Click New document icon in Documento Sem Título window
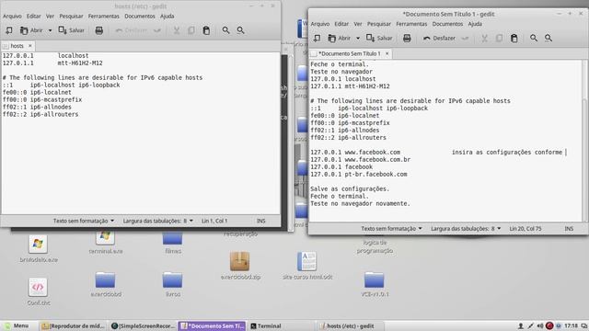This screenshot has height=331, width=589. 317,38
